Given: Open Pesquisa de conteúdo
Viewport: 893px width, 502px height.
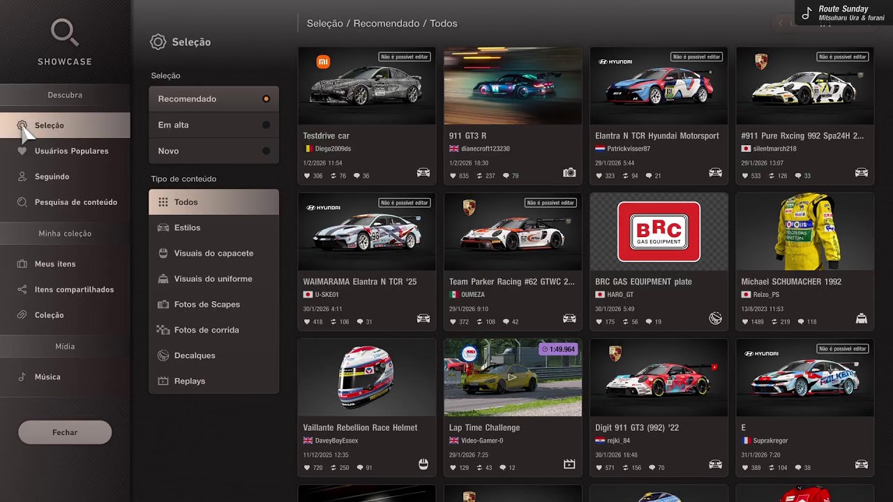Looking at the screenshot, I should (65, 202).
